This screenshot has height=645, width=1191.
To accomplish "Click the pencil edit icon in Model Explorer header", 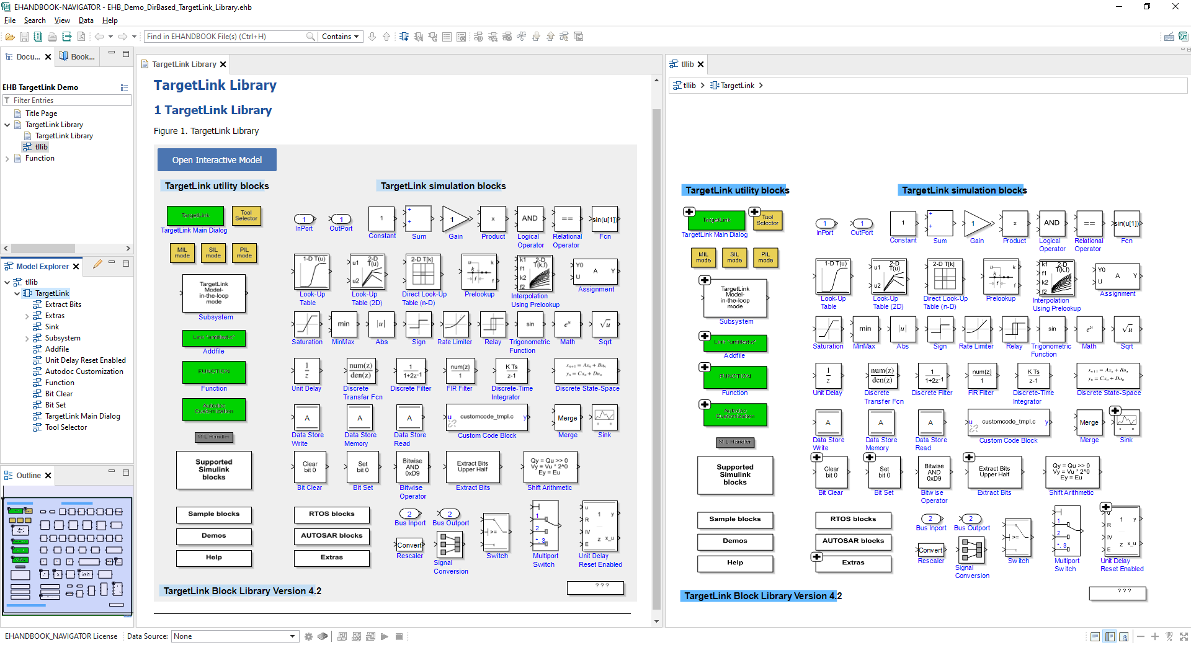I will tap(97, 264).
